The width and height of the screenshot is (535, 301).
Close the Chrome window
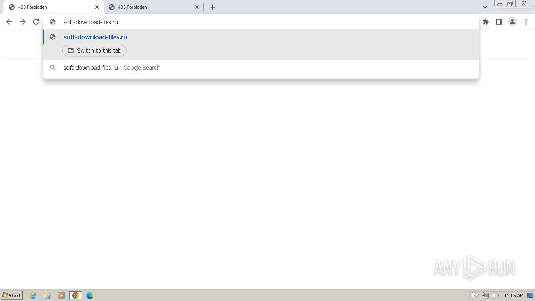pos(524,4)
